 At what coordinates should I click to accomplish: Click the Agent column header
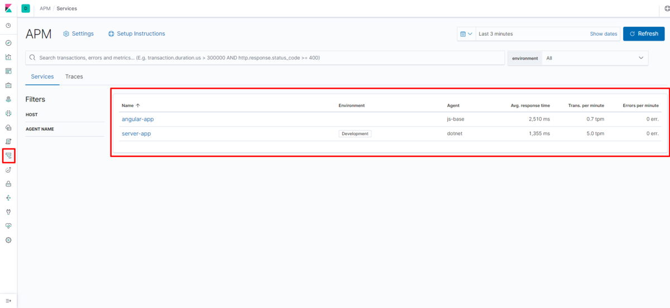click(453, 105)
